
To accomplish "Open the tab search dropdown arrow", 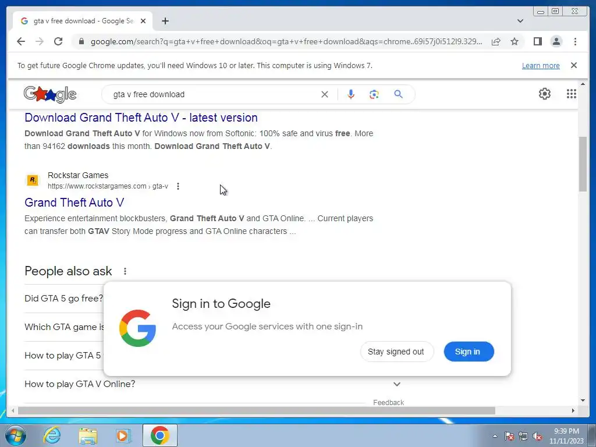I will tap(520, 21).
